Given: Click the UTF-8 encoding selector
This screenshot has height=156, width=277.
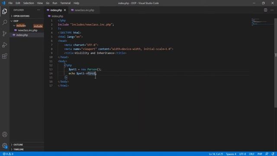Looking at the screenshot, I should coord(242,154).
